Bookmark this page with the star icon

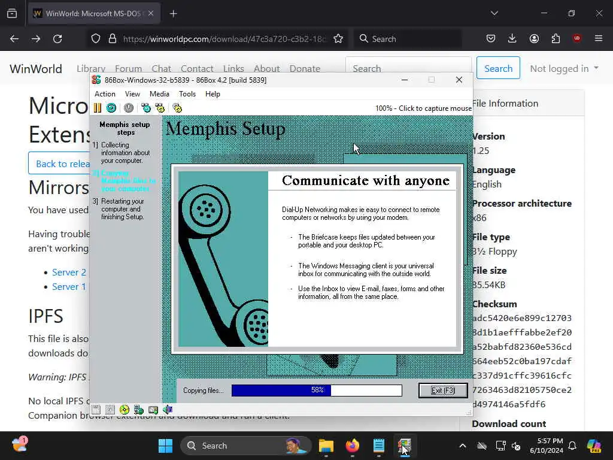click(x=338, y=39)
